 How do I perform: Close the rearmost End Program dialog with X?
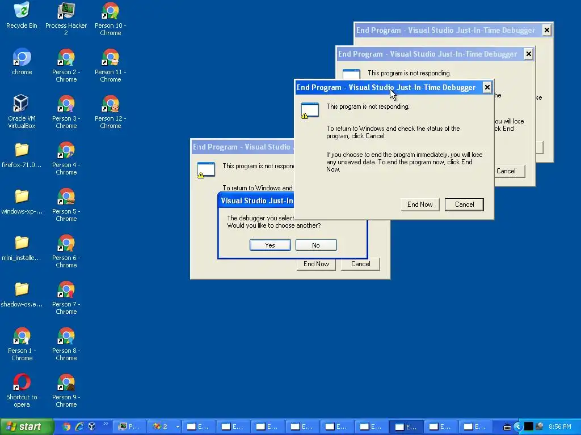[x=546, y=31]
